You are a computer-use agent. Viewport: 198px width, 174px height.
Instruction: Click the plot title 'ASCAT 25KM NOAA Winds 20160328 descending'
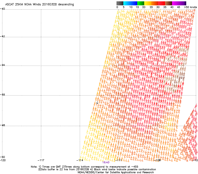point(40,4)
